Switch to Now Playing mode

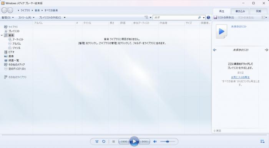tap(262, 141)
